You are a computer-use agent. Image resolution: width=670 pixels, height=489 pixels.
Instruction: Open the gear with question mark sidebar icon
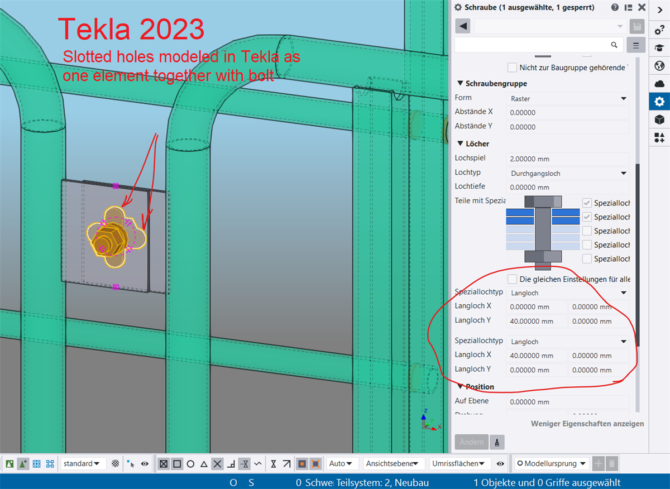659,30
